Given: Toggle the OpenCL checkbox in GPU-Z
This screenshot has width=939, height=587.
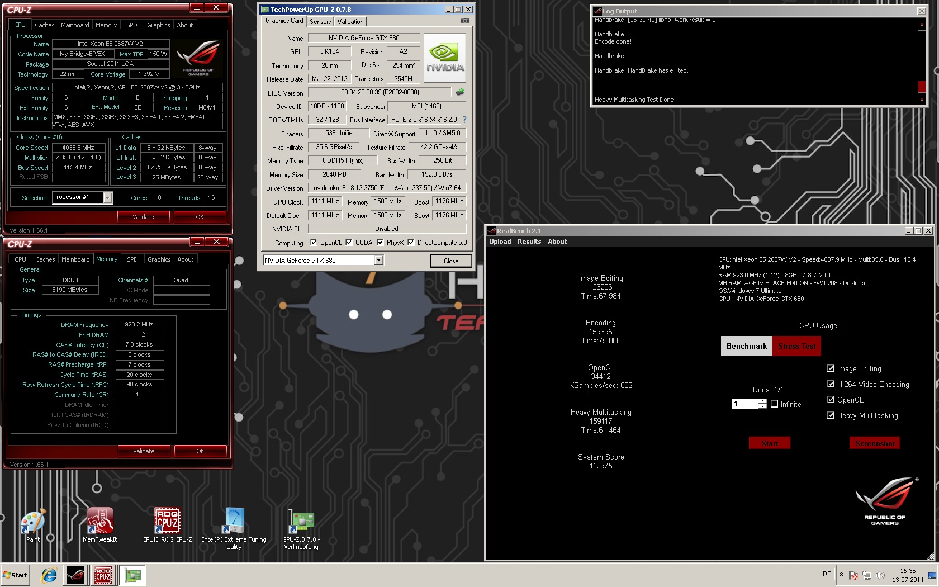Looking at the screenshot, I should [x=314, y=242].
